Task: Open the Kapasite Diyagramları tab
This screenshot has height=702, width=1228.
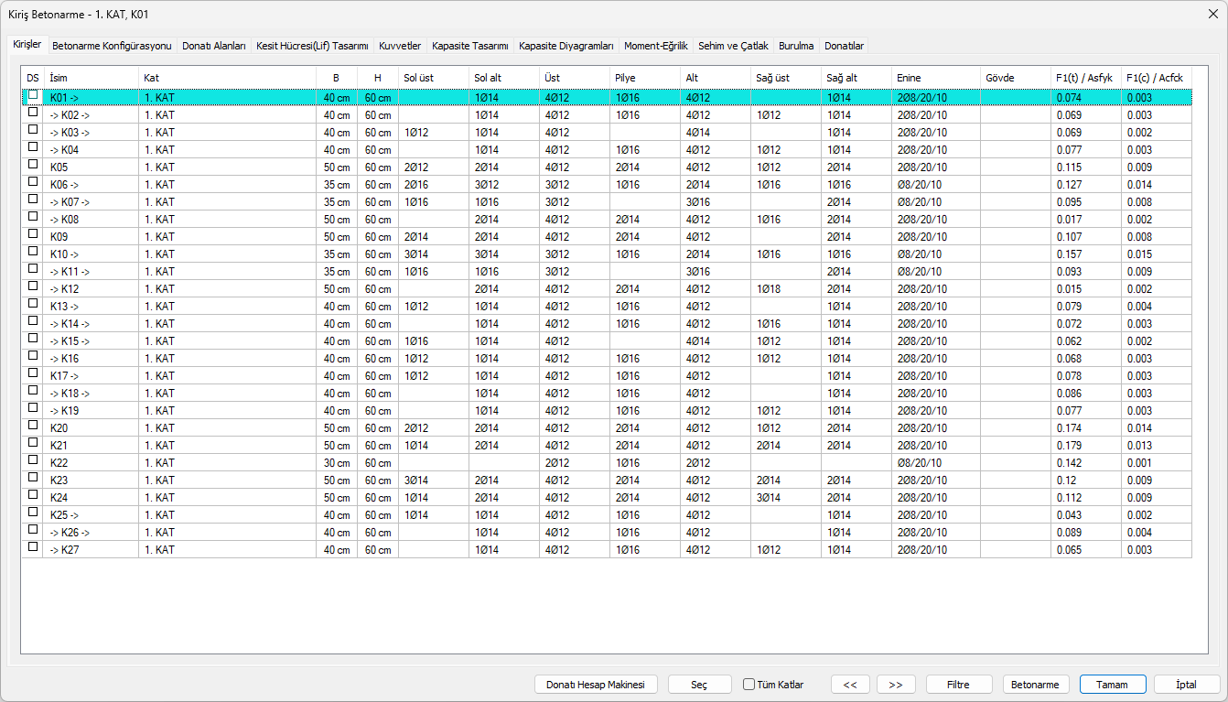Action: (566, 46)
